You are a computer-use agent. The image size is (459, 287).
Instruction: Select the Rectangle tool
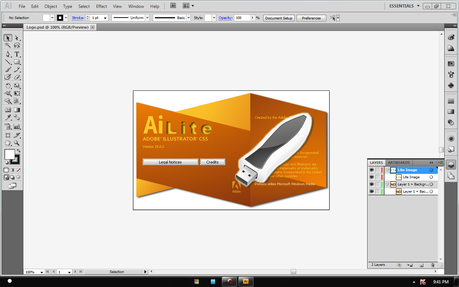(16, 62)
